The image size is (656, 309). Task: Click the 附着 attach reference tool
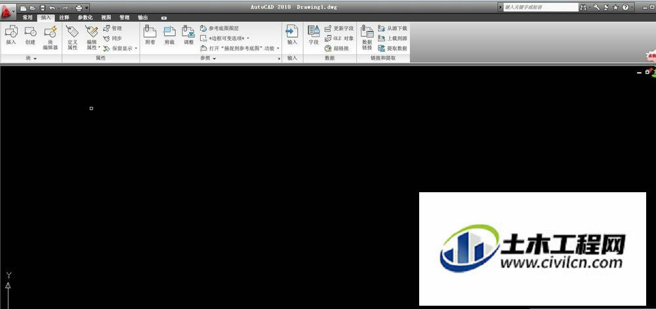pos(150,35)
